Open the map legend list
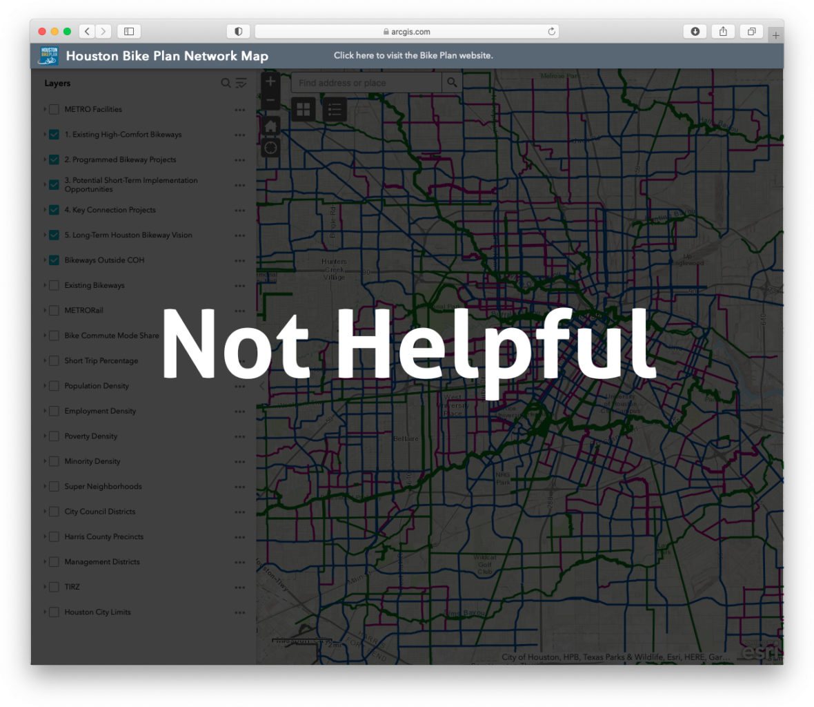814x707 pixels. click(335, 109)
